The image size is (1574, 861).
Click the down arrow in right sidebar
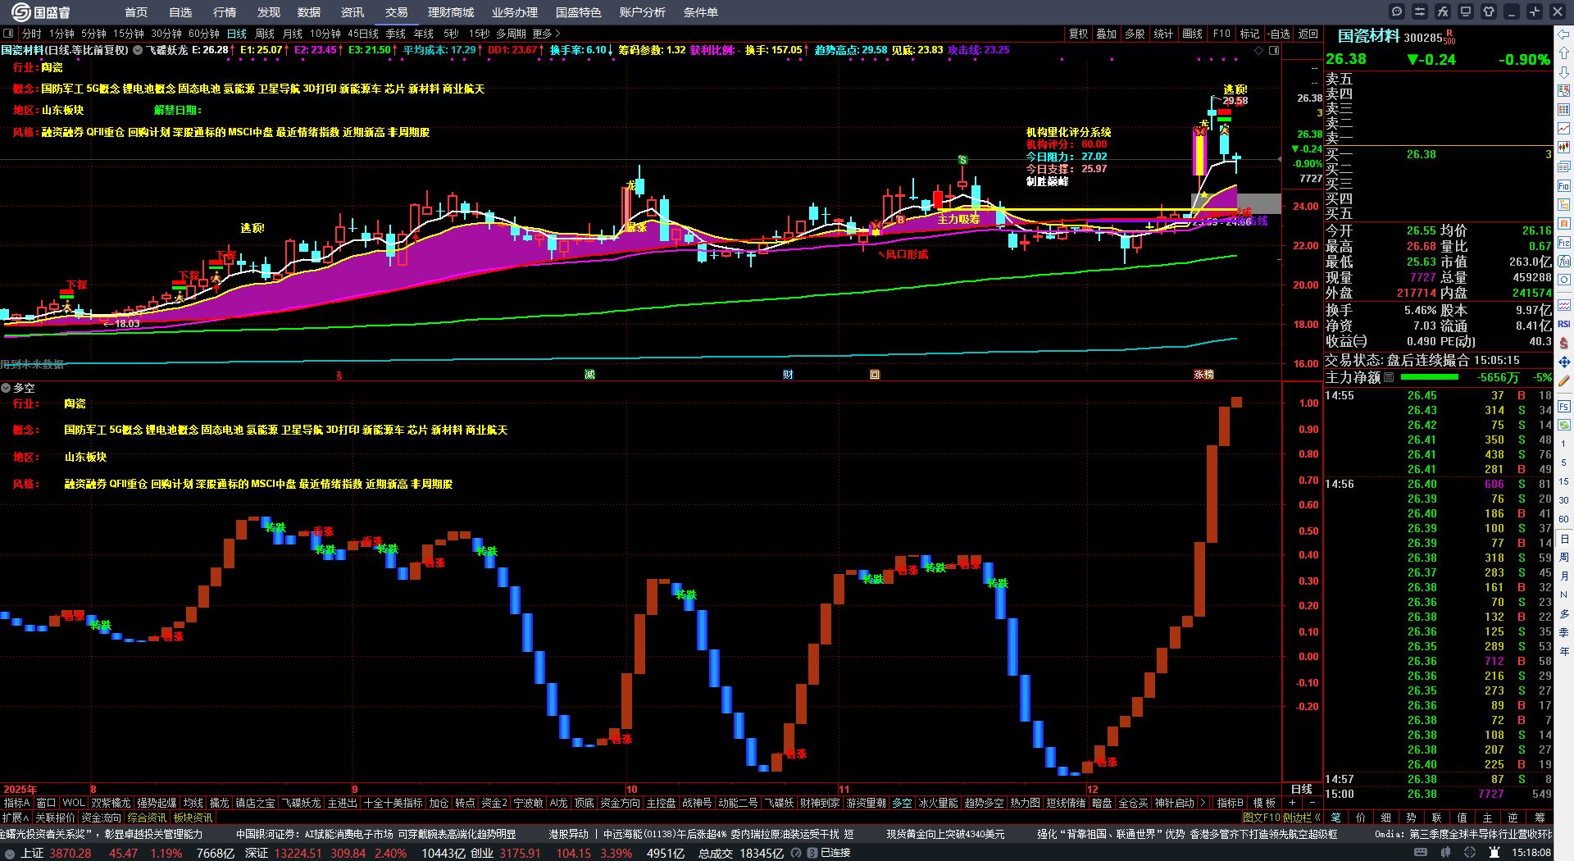pyautogui.click(x=1564, y=72)
